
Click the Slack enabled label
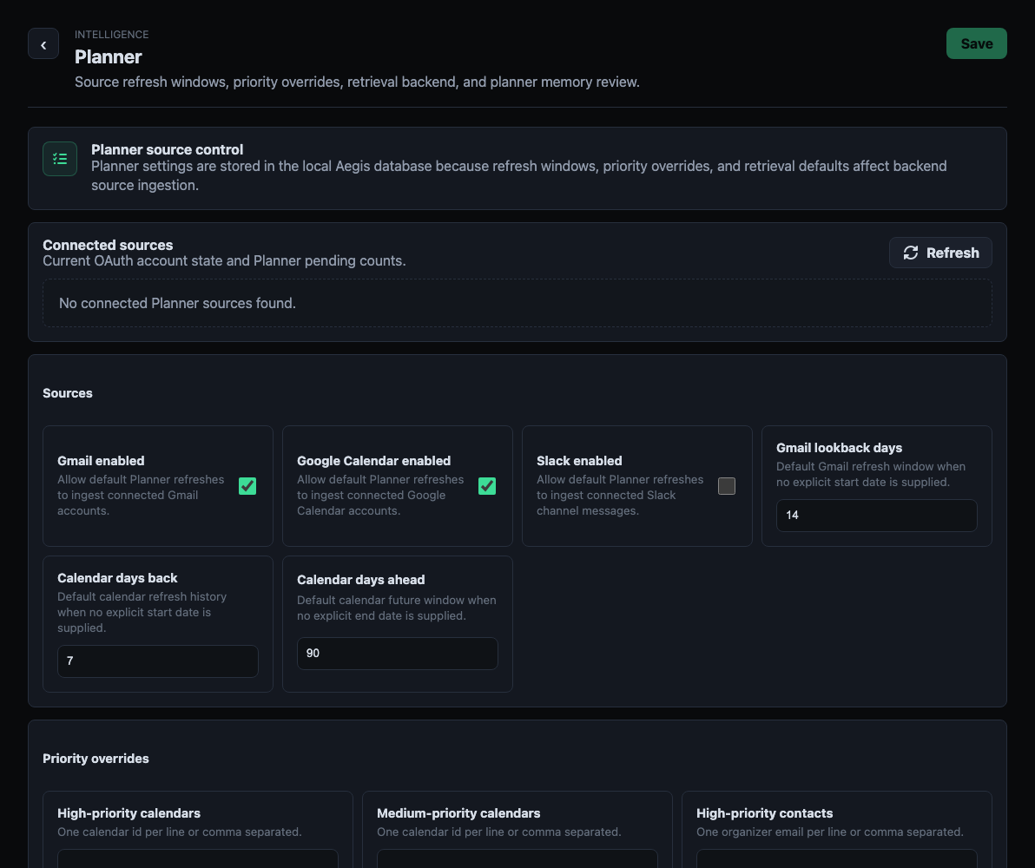579,461
